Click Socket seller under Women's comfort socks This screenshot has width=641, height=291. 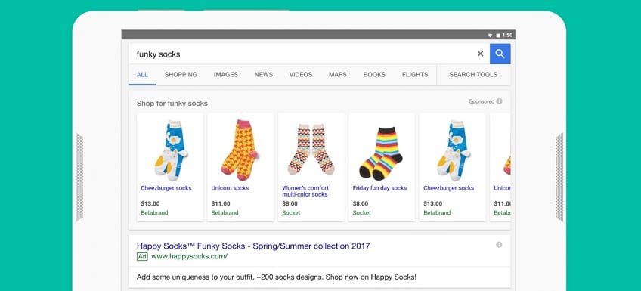click(291, 213)
